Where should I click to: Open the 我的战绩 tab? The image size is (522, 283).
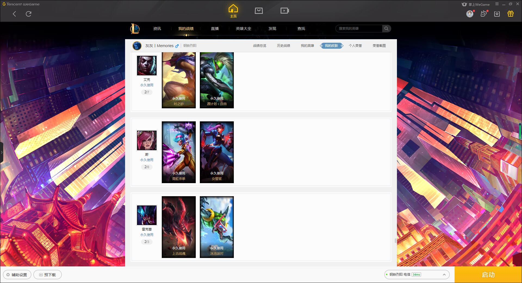(x=186, y=29)
